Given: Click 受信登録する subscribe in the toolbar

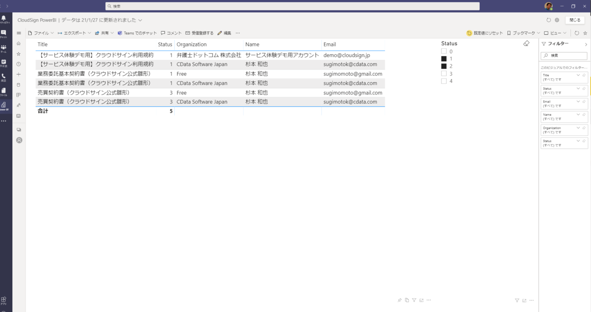Looking at the screenshot, I should point(199,33).
